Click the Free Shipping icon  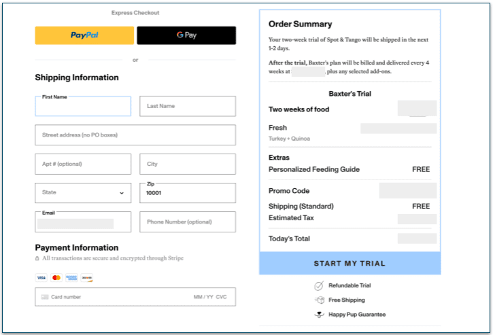318,300
